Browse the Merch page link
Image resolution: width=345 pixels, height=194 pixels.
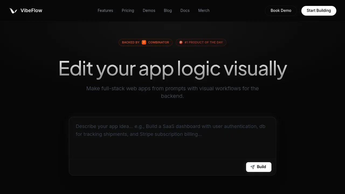tap(204, 11)
